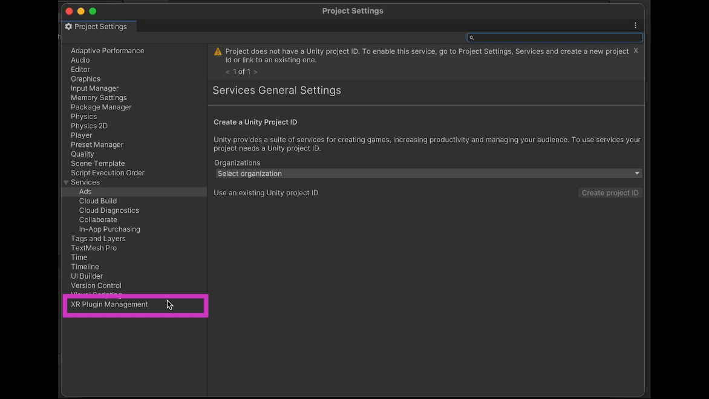Open Memory Settings
Viewport: 709px width, 399px height.
coord(99,98)
